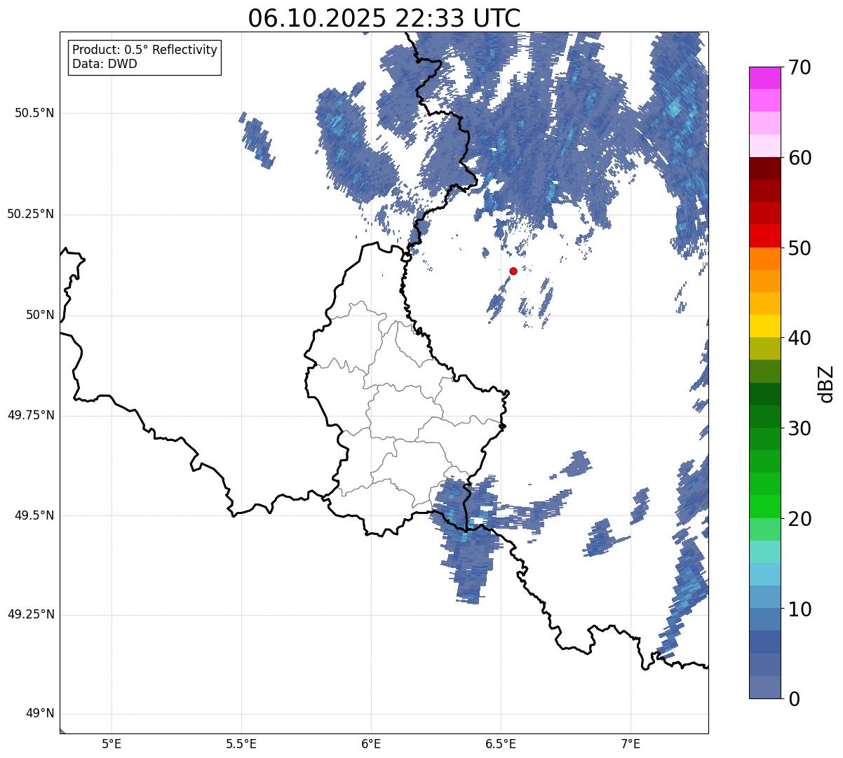This screenshot has width=843, height=758.
Task: Click the bright green colorbar segment at 20
Action: 764,506
